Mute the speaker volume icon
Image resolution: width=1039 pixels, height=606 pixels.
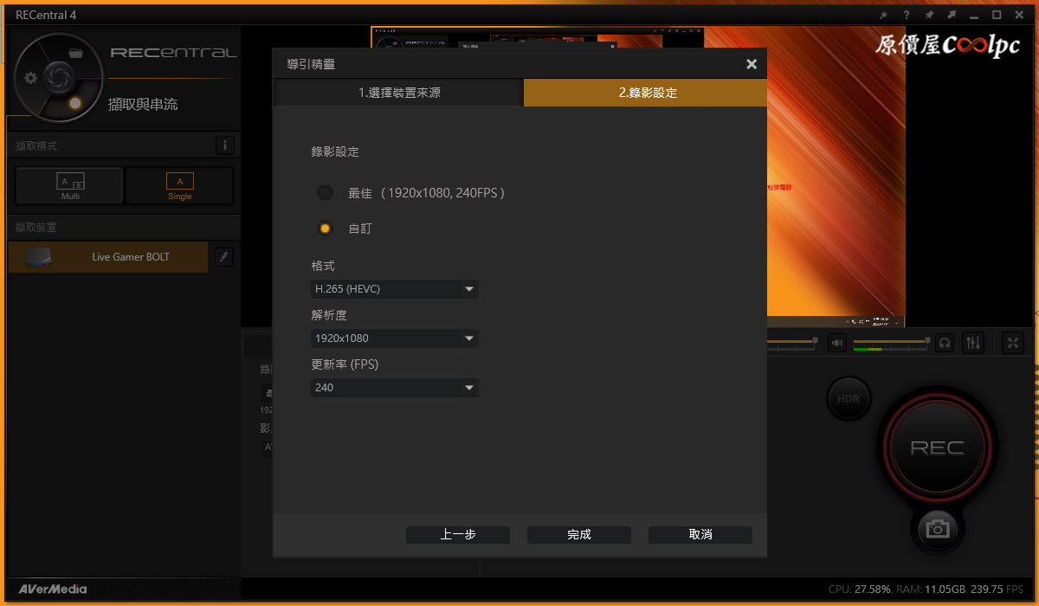pos(836,343)
